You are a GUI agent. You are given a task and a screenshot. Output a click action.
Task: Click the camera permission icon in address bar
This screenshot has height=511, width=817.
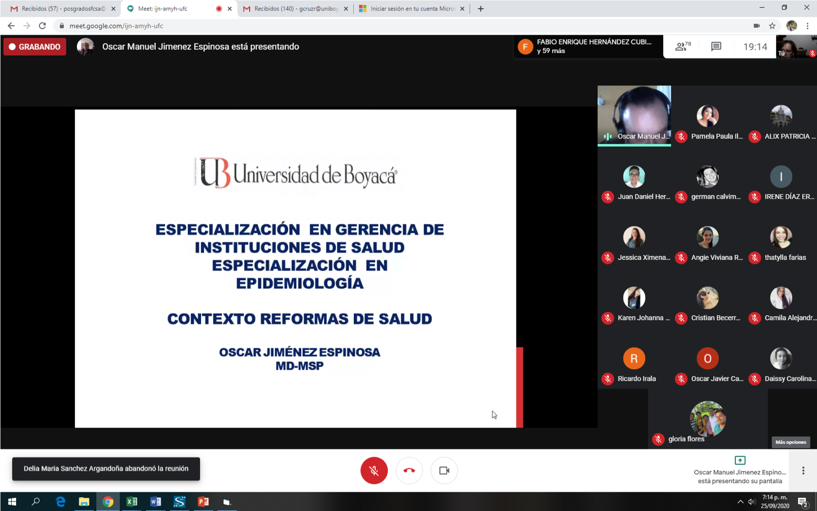[x=756, y=26]
